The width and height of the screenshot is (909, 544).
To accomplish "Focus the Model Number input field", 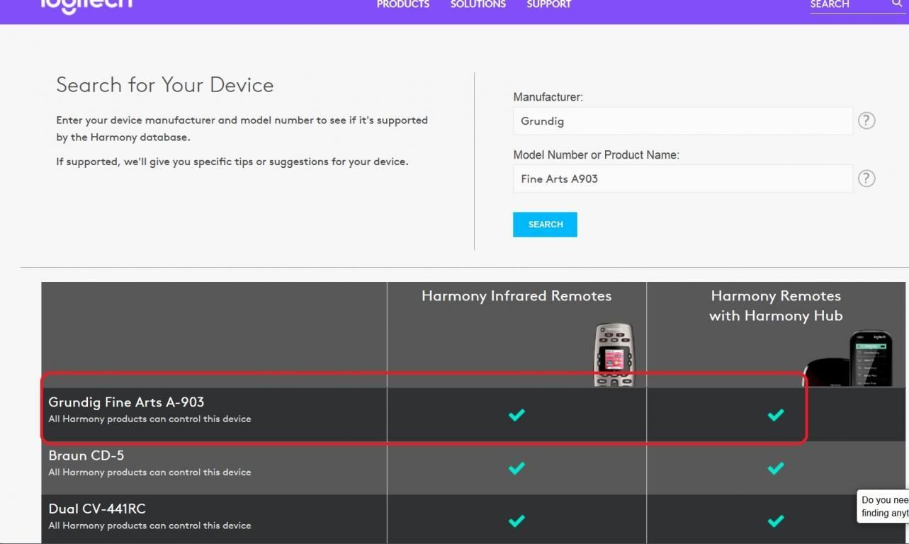I will point(683,178).
